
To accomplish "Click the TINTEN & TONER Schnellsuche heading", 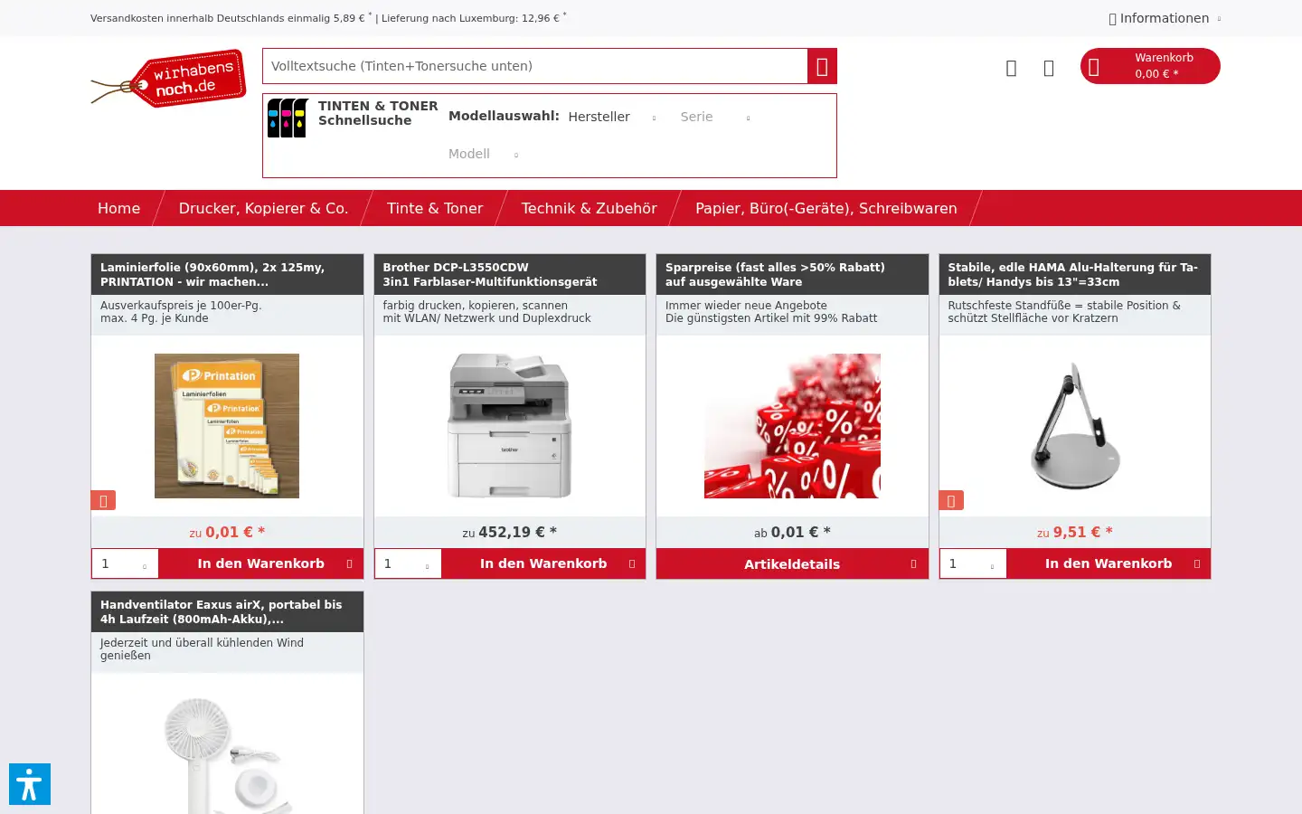I will (x=378, y=113).
